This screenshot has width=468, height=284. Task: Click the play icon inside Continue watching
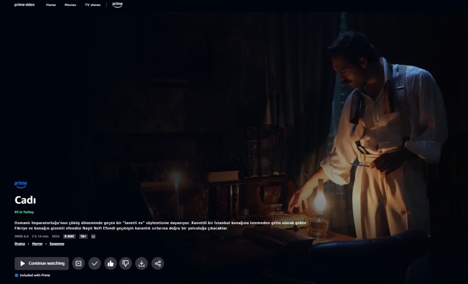point(22,263)
